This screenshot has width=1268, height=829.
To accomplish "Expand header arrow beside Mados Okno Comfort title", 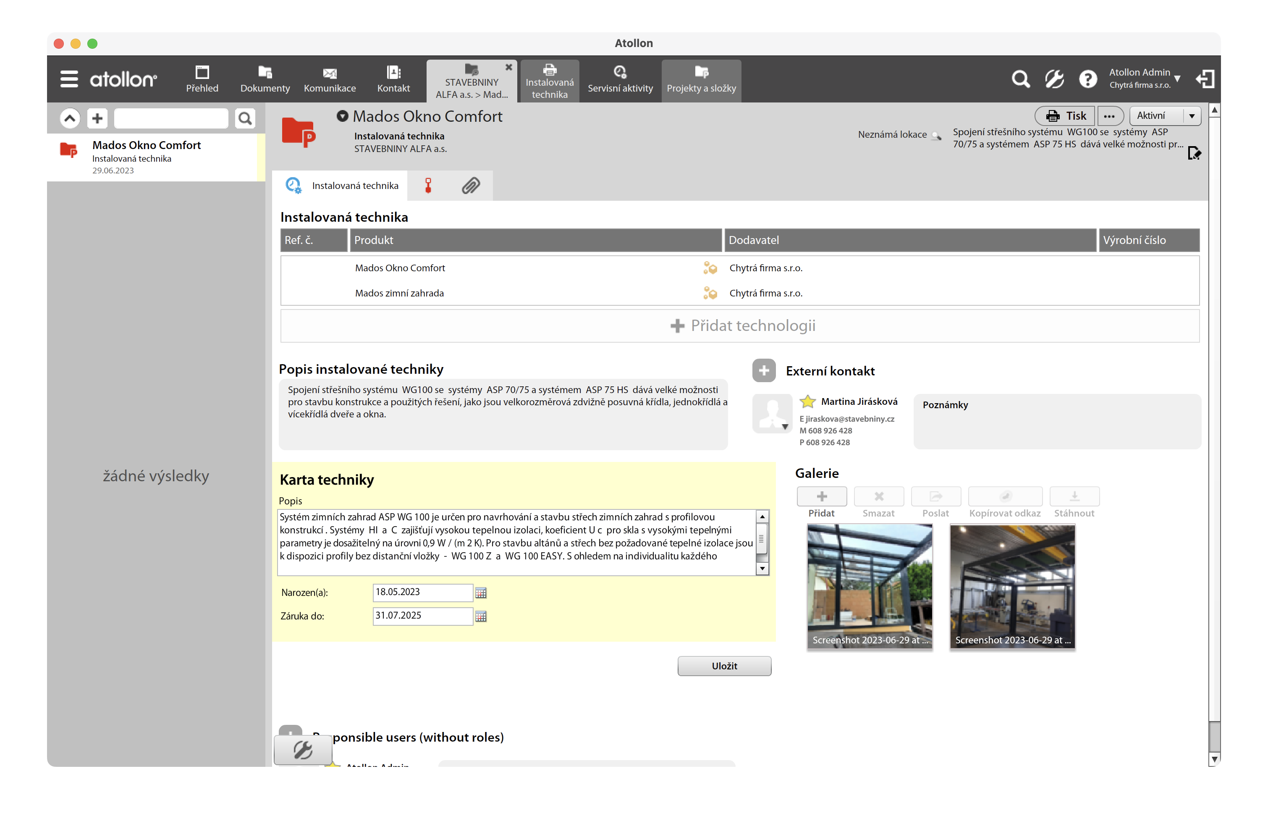I will pos(342,115).
